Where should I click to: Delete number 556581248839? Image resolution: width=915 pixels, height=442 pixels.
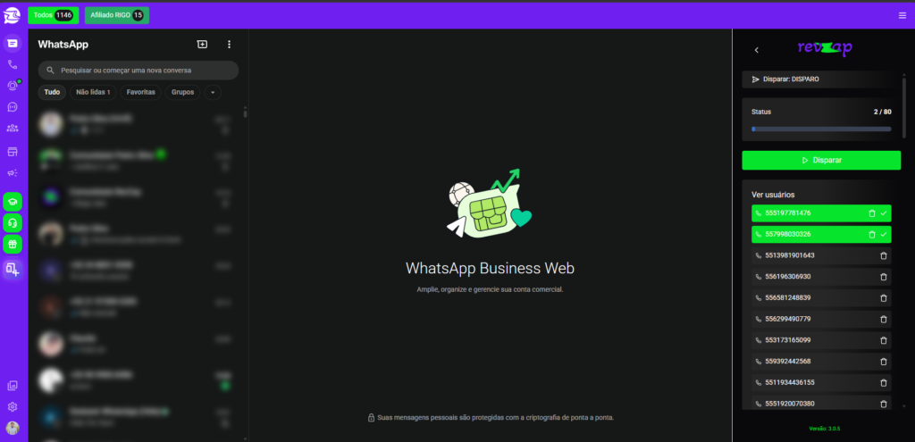(x=884, y=298)
